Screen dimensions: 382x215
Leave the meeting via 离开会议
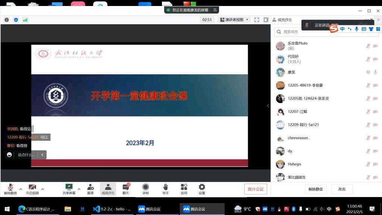[256, 189]
